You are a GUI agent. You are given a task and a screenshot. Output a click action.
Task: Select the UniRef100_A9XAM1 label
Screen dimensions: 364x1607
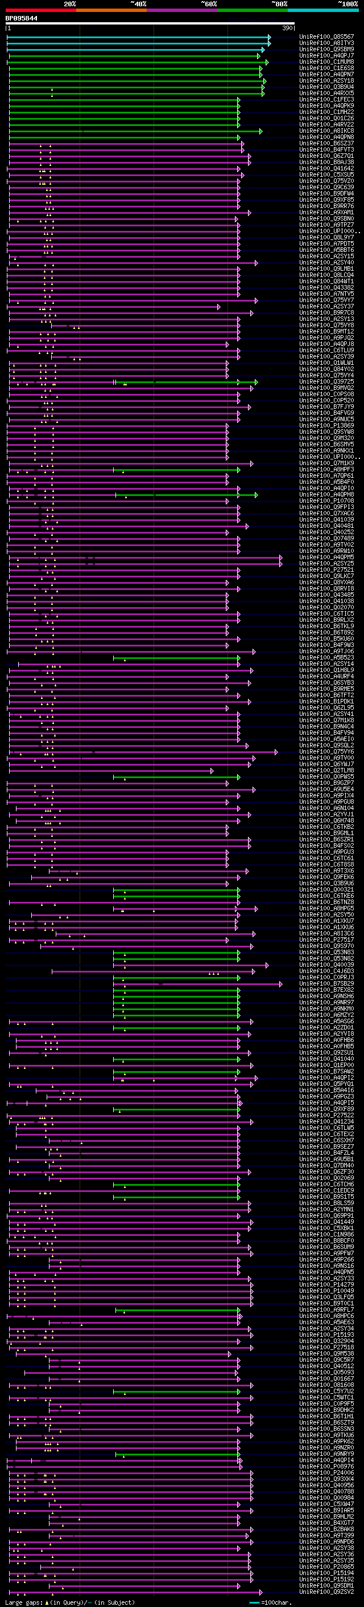coord(326,212)
